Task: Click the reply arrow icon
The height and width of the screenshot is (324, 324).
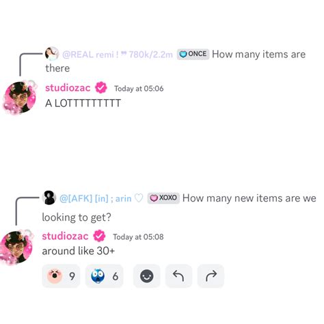Action: 178,276
